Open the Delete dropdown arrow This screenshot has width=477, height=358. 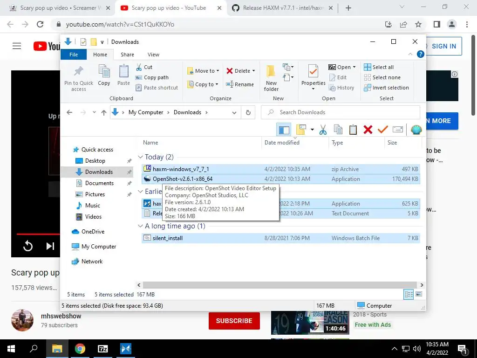254,71
